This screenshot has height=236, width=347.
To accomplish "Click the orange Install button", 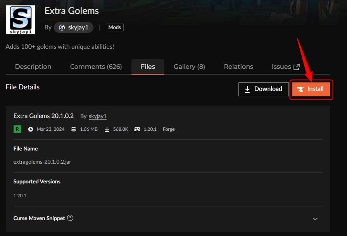I will click(x=311, y=89).
